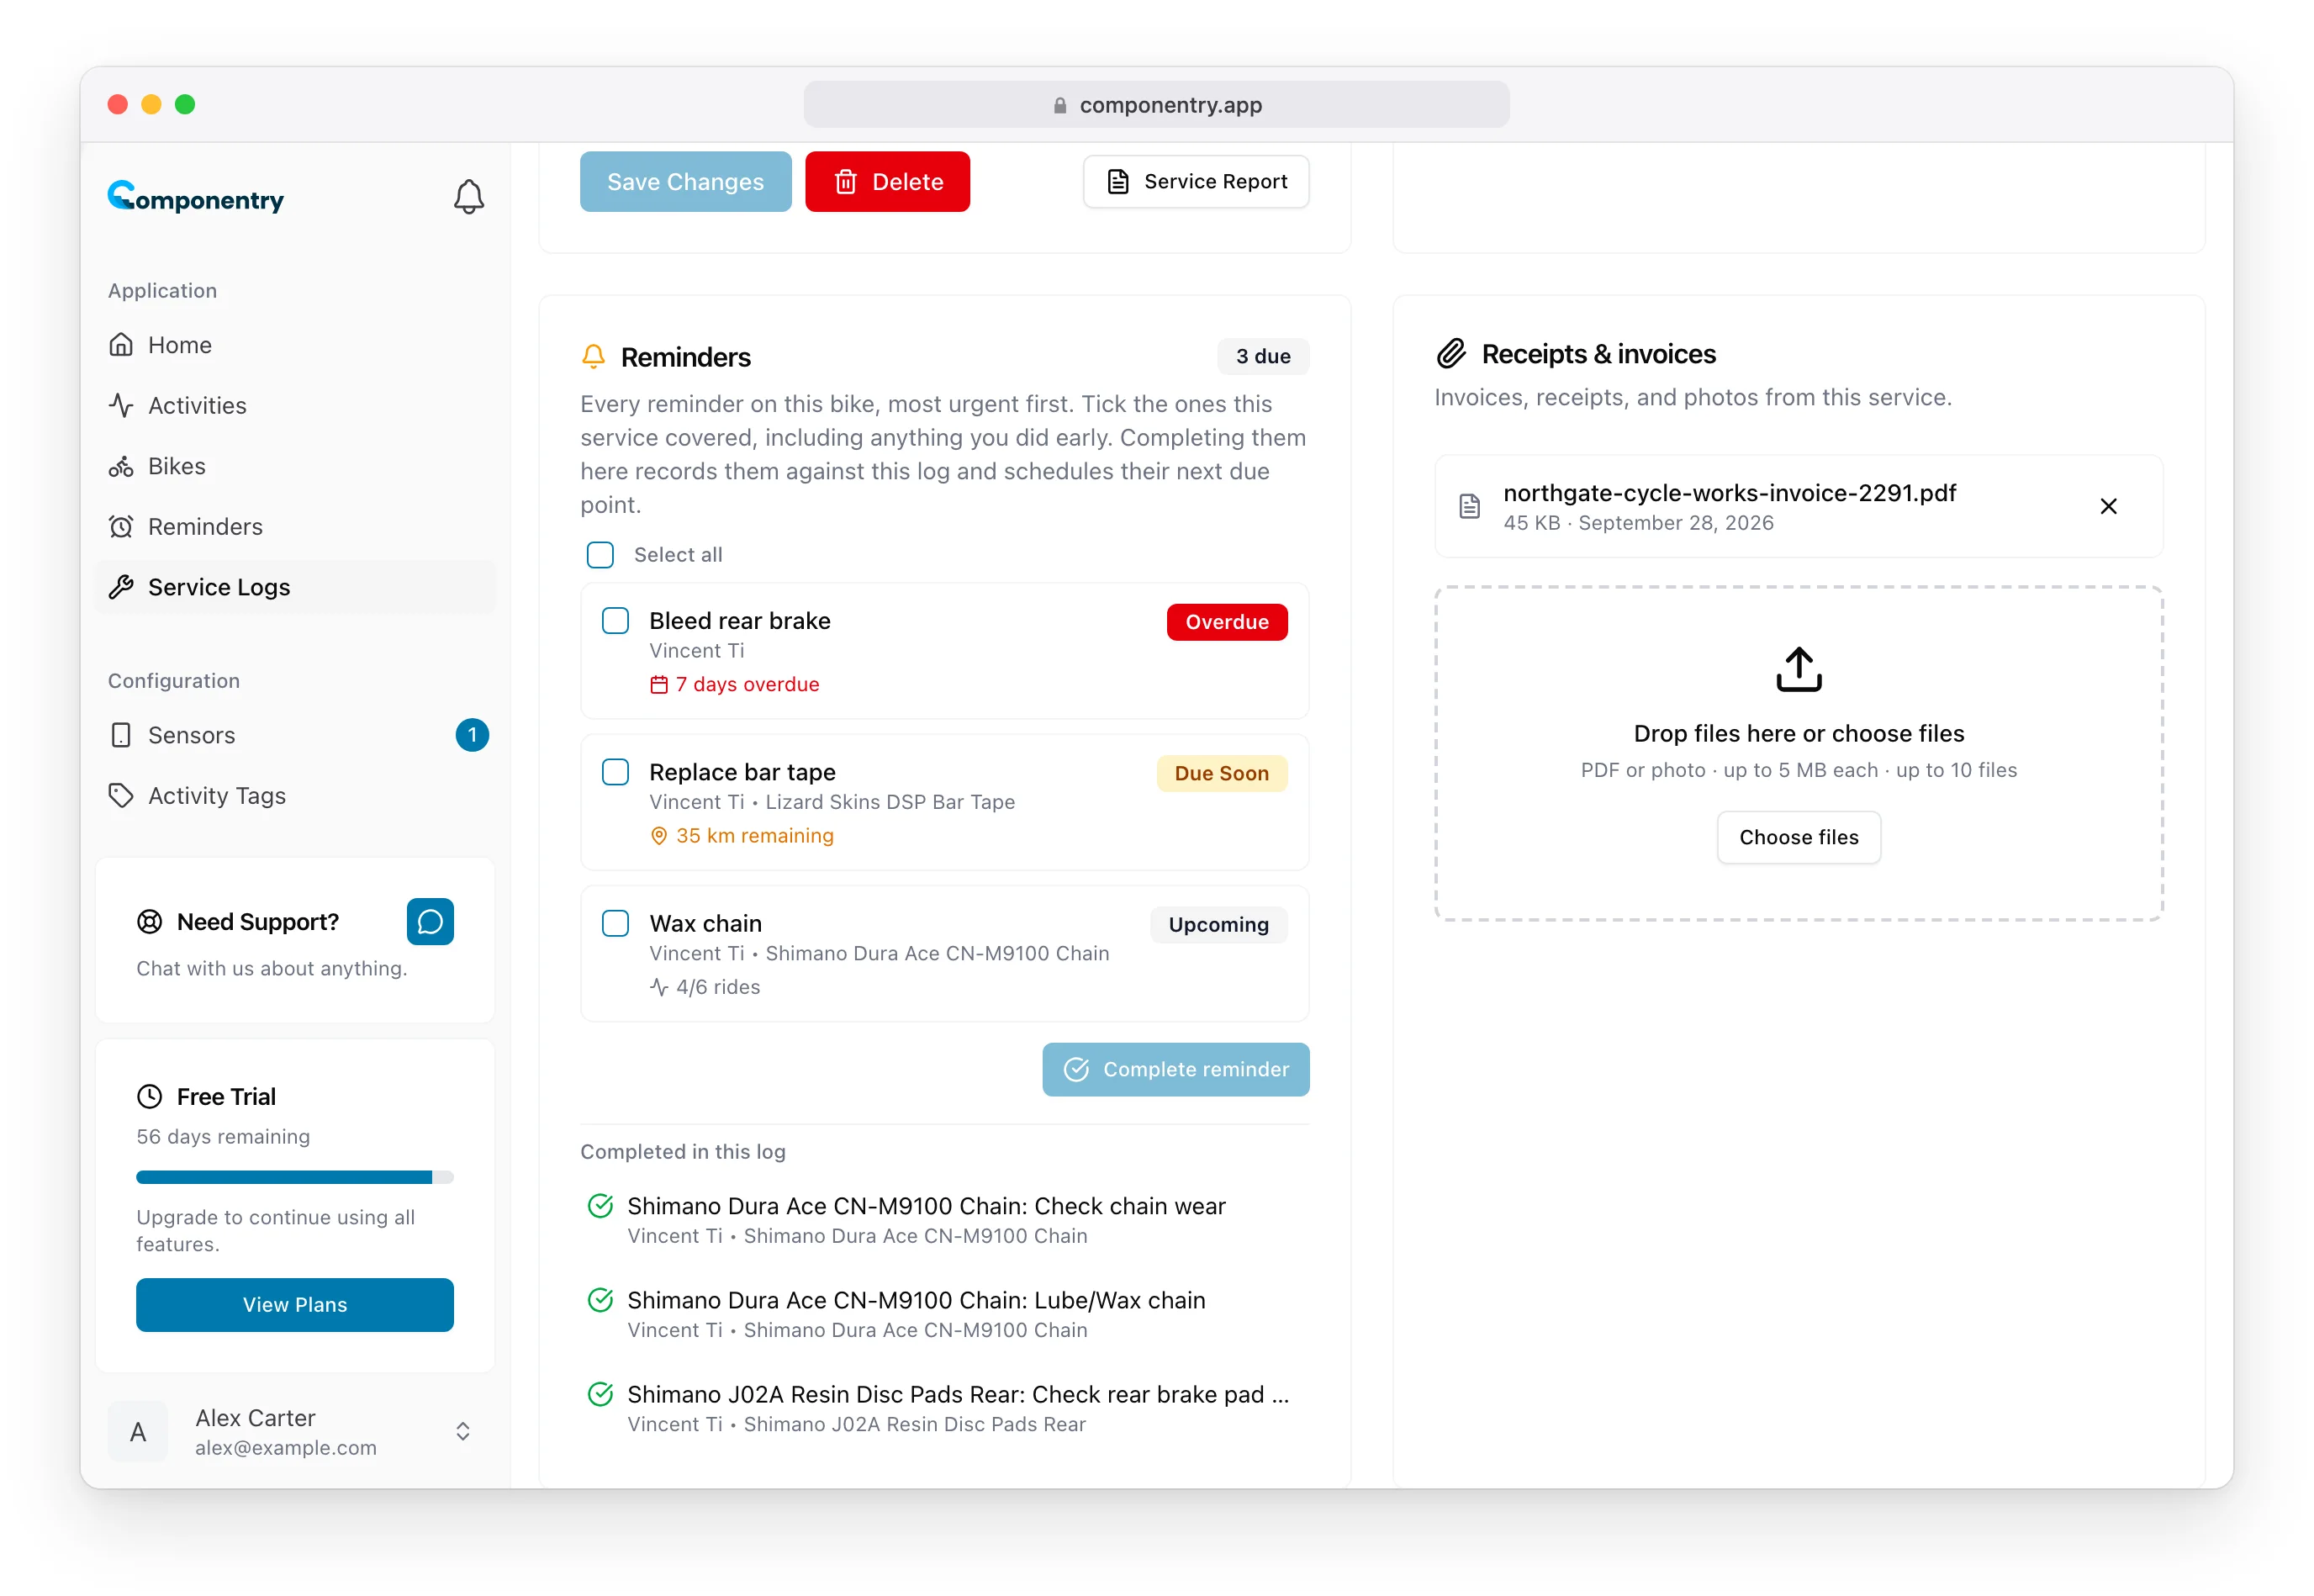Remove the northgate invoice PDF attachment
The width and height of the screenshot is (2314, 1596).
[2108, 506]
